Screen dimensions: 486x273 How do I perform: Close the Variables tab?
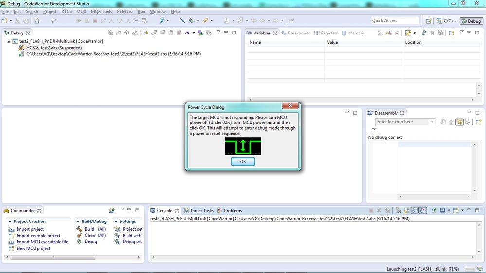point(275,33)
